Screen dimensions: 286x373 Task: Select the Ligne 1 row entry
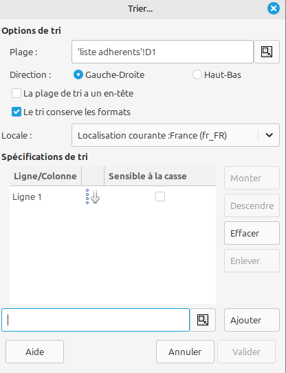point(27,197)
